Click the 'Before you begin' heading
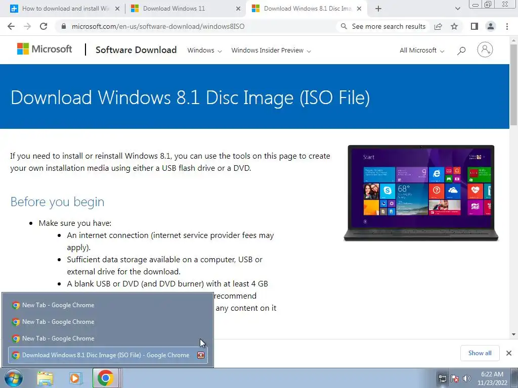Viewport: 518px width, 388px height. point(58,202)
